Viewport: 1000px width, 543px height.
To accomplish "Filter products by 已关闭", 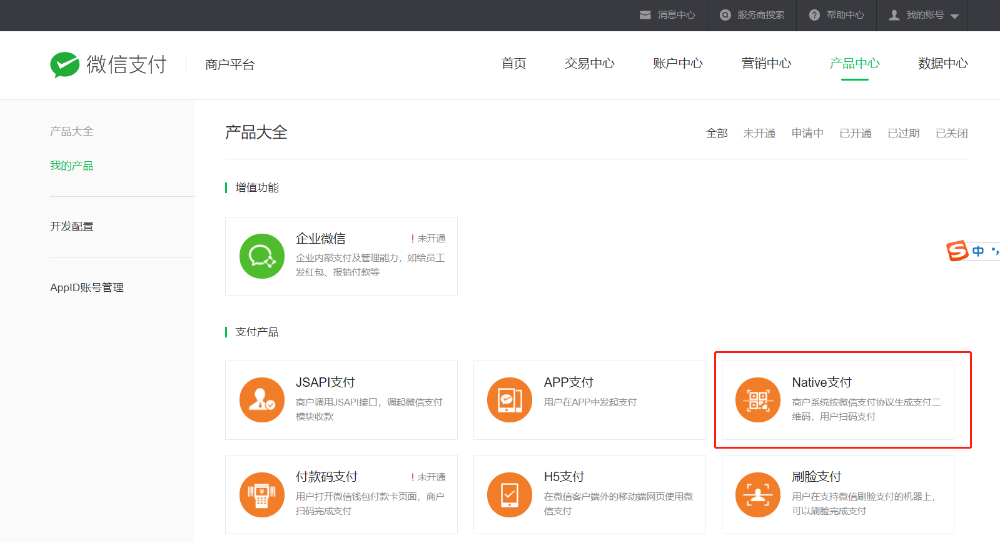I will [x=952, y=133].
